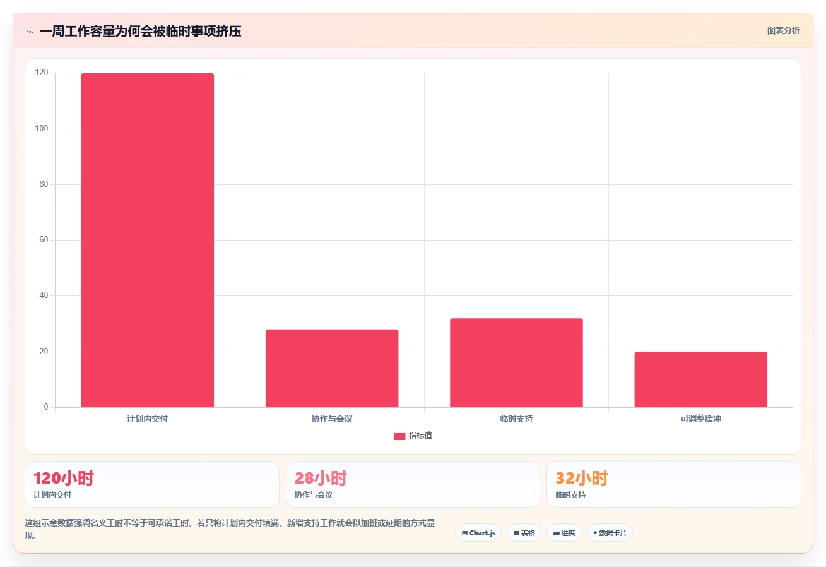The height and width of the screenshot is (567, 826).
Task: Click the 28小时 data card
Action: click(413, 484)
